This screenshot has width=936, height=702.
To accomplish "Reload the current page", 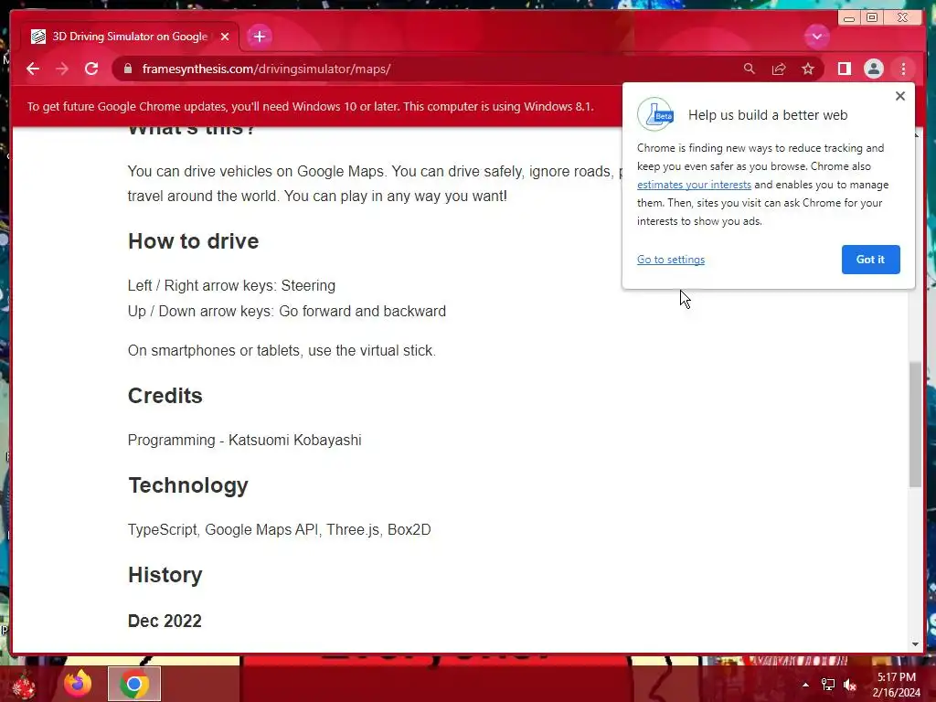I will tap(91, 69).
